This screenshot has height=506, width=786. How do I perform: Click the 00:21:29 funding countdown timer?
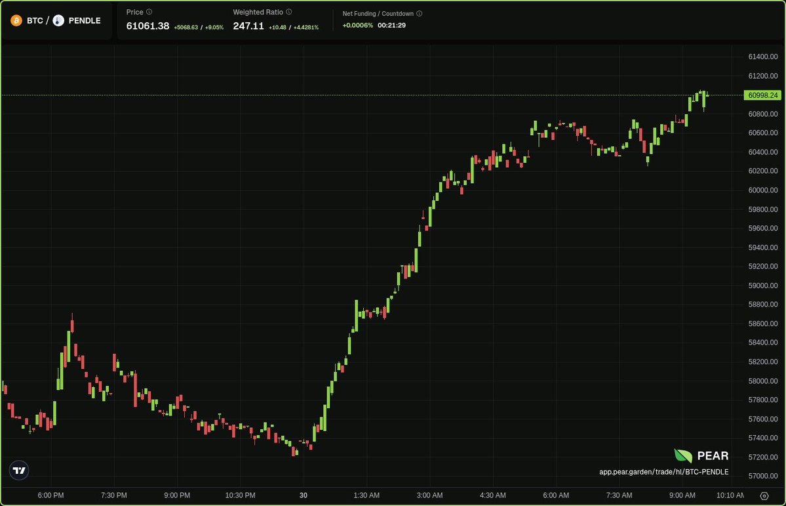click(x=391, y=26)
